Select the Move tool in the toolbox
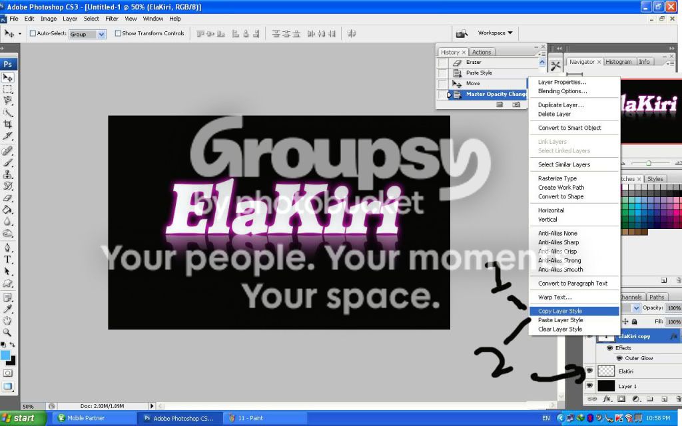682x426 pixels. point(8,78)
